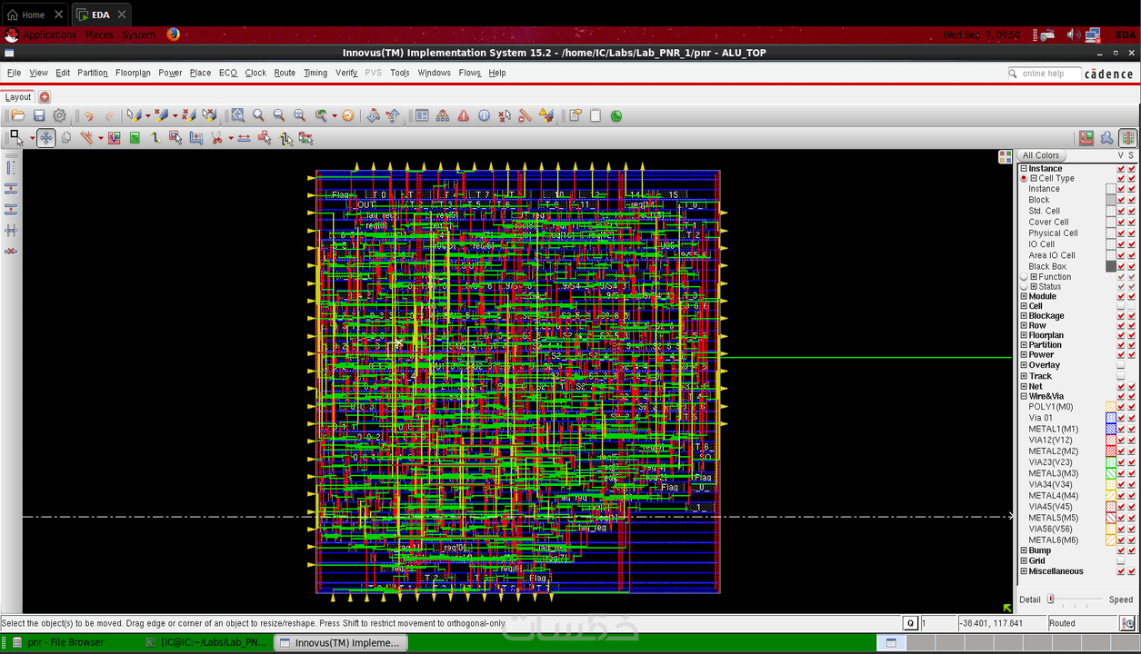Collapse the Instance category
Image resolution: width=1141 pixels, height=654 pixels.
click(1024, 167)
